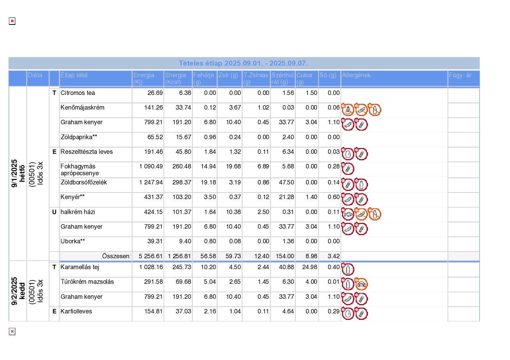Click the soy allergen icon for Kenyér**

348,199
